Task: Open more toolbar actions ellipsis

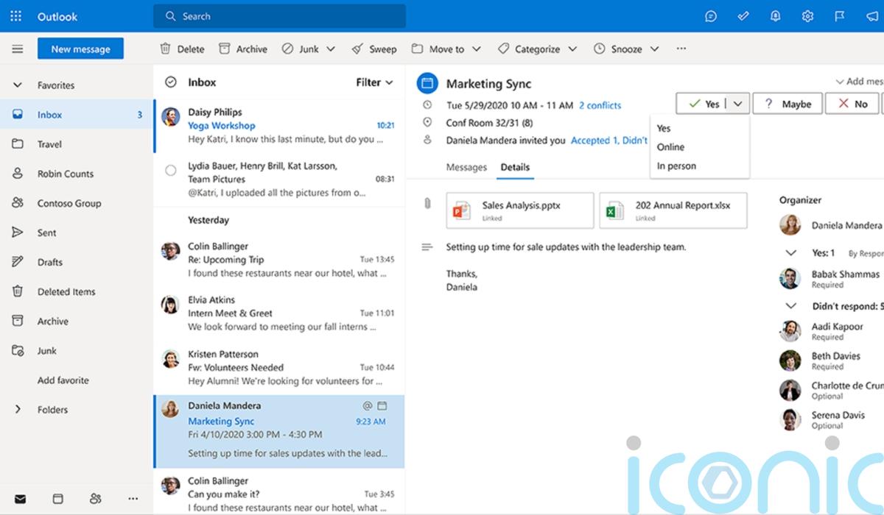Action: 681,49
